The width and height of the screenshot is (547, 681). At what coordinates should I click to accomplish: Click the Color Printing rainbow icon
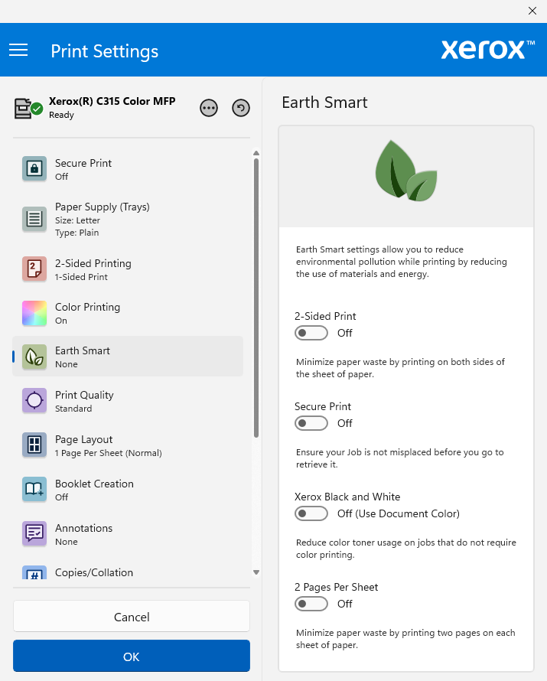coord(34,313)
